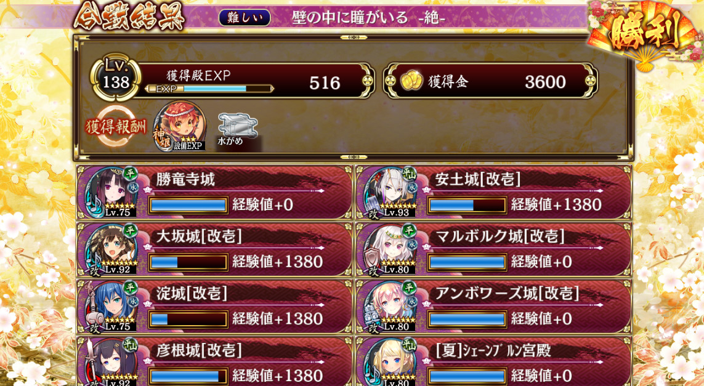704x386 pixels.
Task: Click the 大坂城[改壱] 経験値+1380 row
Action: pyautogui.click(x=214, y=249)
